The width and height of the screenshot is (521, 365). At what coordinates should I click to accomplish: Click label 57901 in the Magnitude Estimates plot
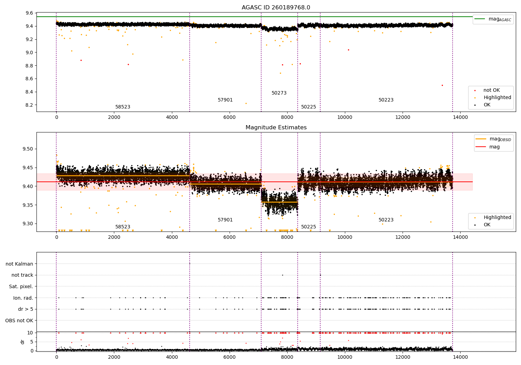(225, 220)
